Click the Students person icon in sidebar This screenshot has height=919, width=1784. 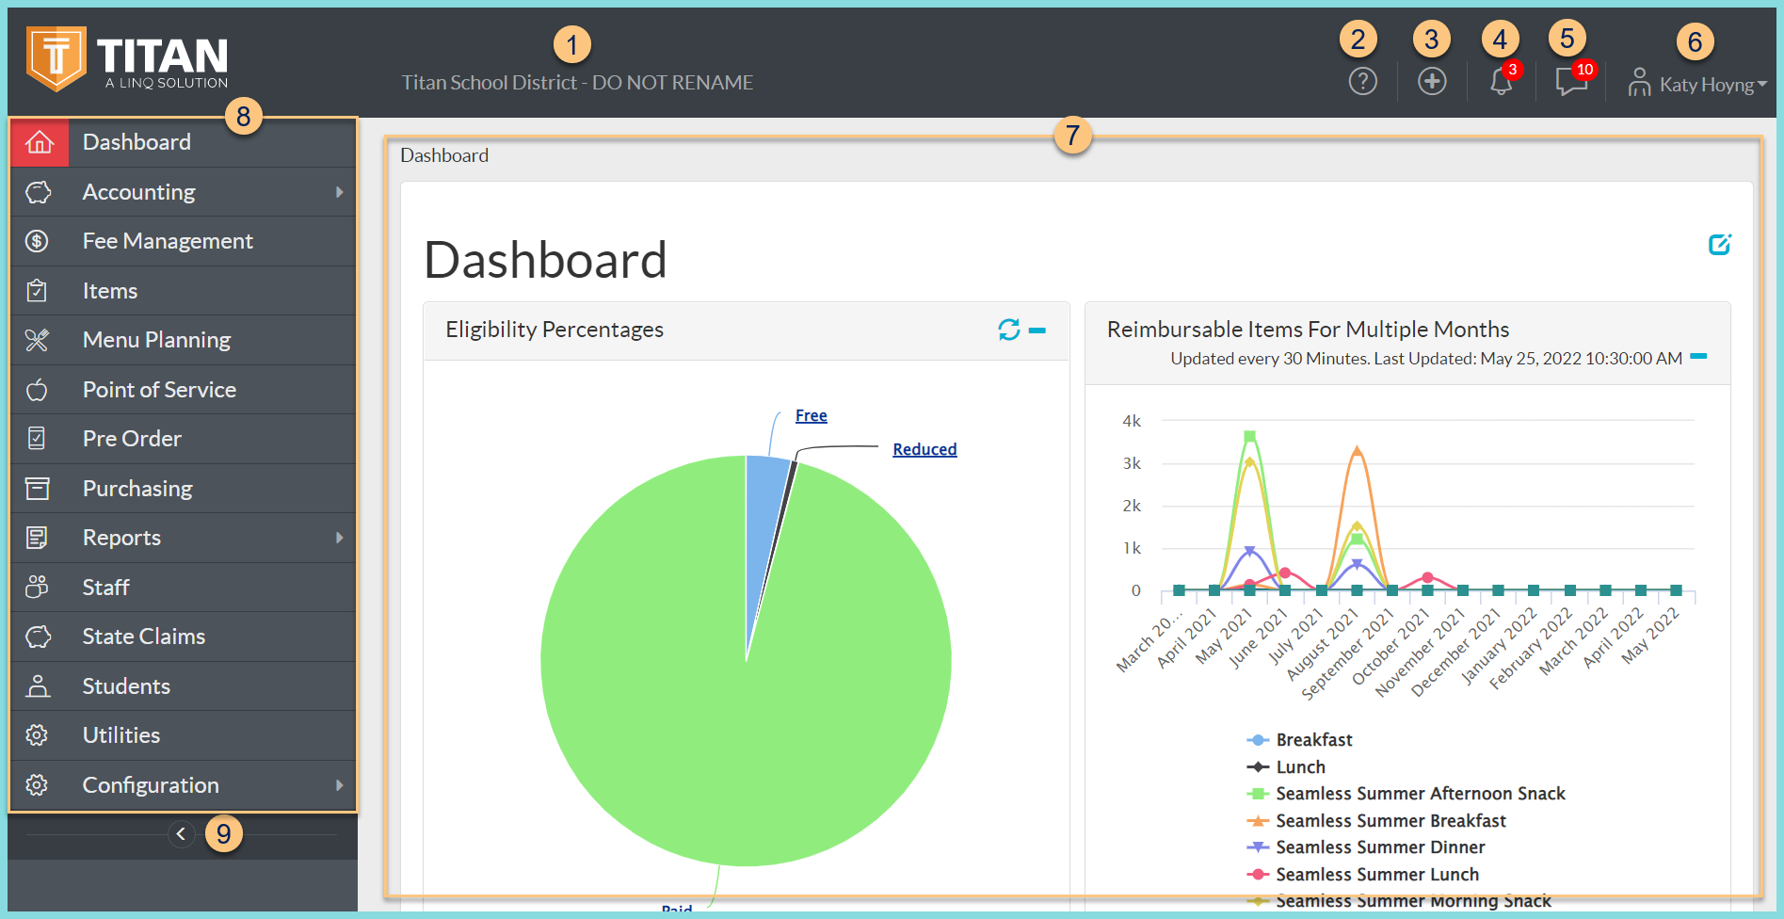tap(39, 685)
